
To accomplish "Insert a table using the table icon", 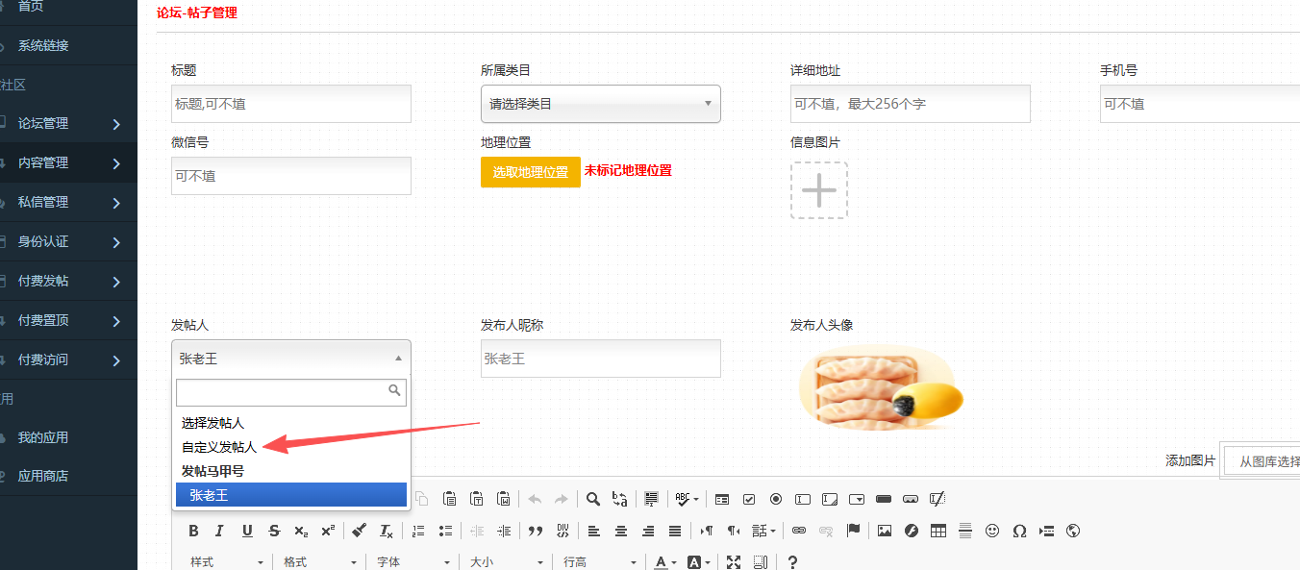I will click(x=938, y=531).
